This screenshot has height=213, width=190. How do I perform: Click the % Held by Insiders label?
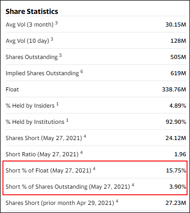click(x=30, y=106)
